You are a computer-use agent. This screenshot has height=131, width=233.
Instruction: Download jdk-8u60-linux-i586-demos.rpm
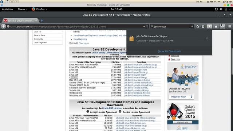[131, 123]
